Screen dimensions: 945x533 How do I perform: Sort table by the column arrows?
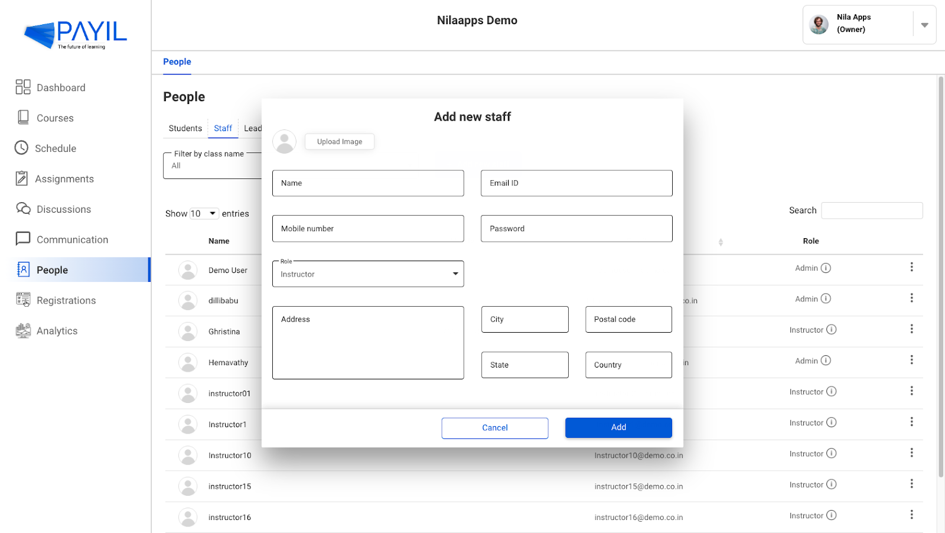point(721,242)
